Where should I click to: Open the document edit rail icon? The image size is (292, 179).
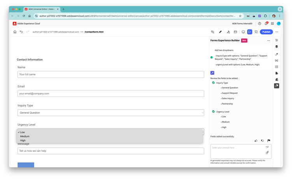276,73
